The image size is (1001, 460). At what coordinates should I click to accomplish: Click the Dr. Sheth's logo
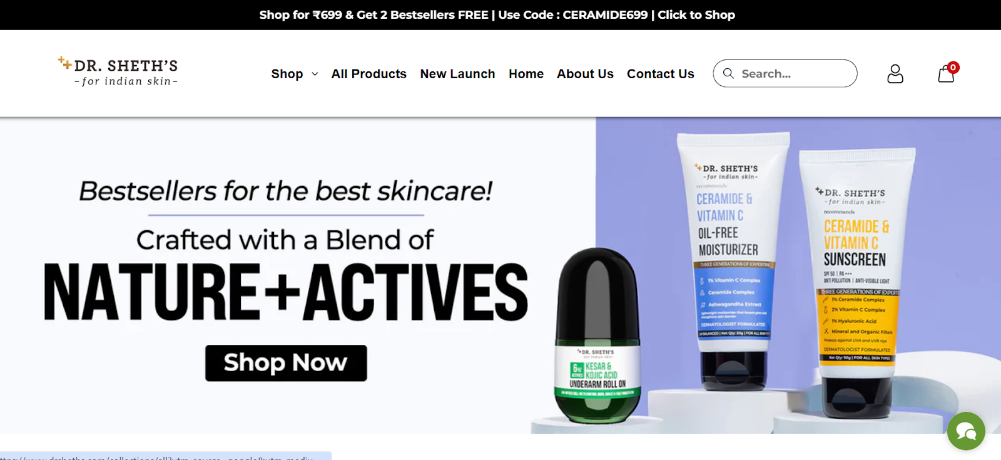coord(118,72)
